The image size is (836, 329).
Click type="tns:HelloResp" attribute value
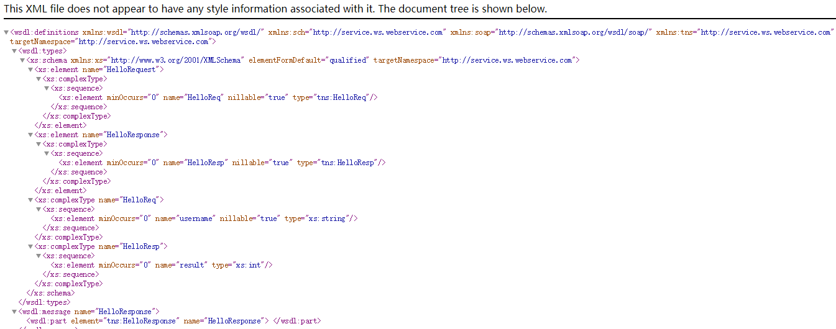coord(339,163)
